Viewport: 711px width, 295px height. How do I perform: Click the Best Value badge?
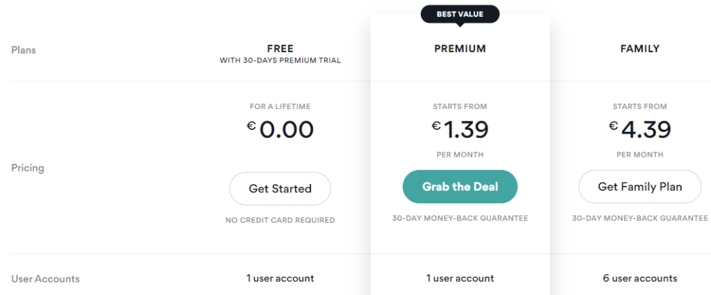[x=460, y=14]
